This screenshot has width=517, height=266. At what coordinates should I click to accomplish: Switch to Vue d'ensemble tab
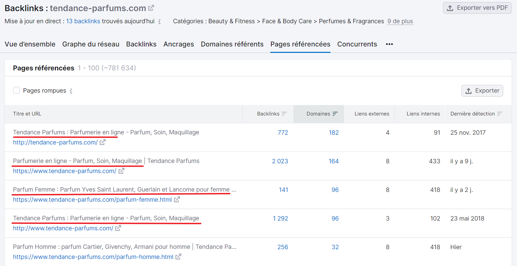30,44
